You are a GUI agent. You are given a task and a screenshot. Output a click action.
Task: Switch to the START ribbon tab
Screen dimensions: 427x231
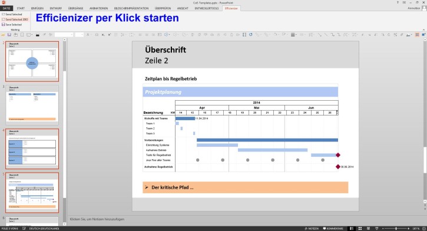[21, 8]
